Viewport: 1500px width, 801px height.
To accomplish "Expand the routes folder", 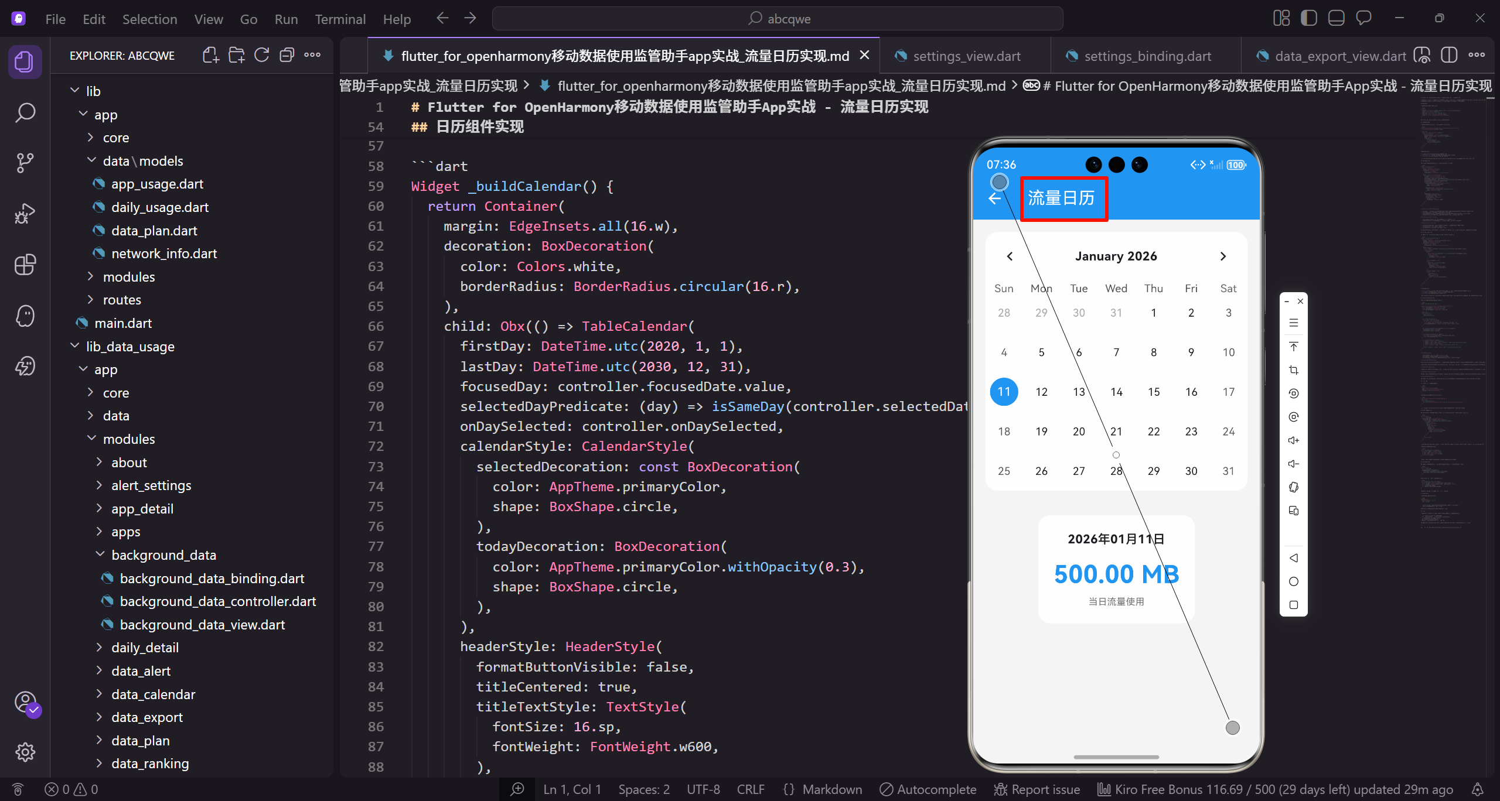I will [91, 300].
